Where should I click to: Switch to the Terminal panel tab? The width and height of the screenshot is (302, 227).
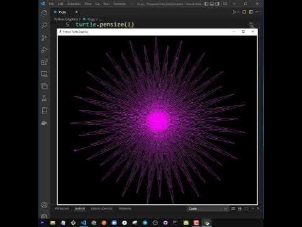point(125,209)
